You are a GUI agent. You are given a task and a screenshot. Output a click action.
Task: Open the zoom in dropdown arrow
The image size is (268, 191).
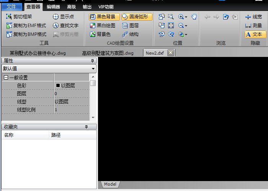[x=186, y=17]
